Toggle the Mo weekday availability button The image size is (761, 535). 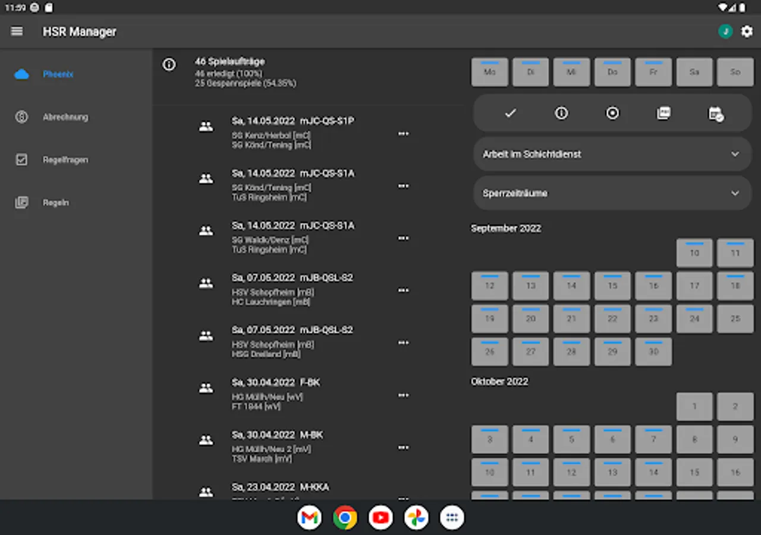[x=489, y=72]
